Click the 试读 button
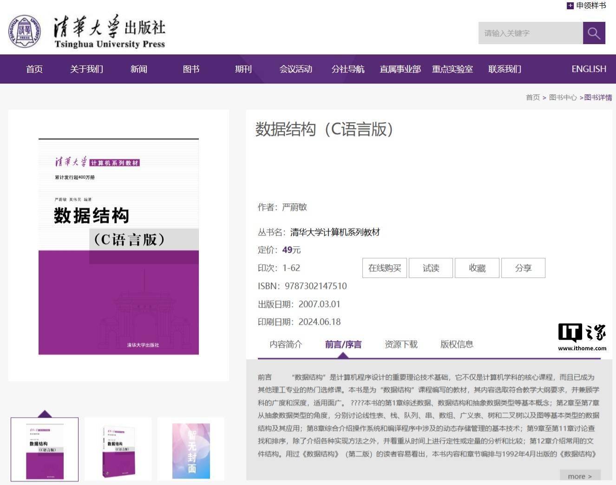This screenshot has width=616, height=485. (x=431, y=268)
